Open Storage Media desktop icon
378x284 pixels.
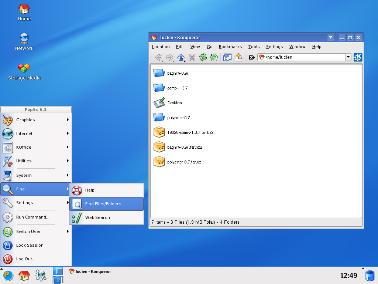click(x=24, y=71)
